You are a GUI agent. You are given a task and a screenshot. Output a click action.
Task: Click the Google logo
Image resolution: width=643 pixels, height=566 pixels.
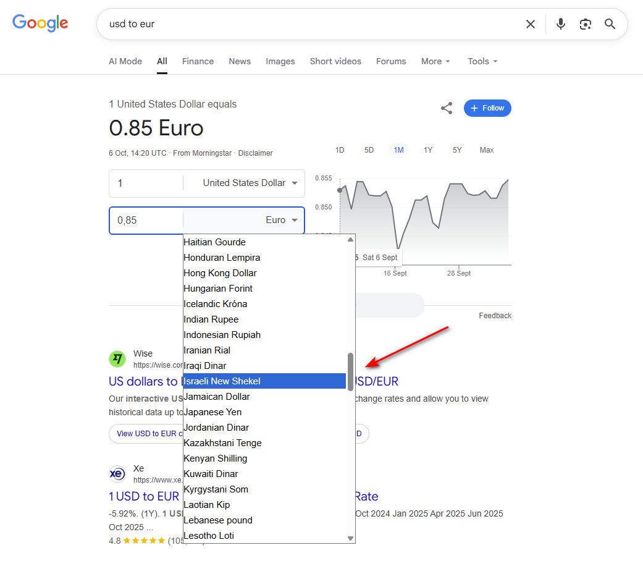(x=40, y=23)
